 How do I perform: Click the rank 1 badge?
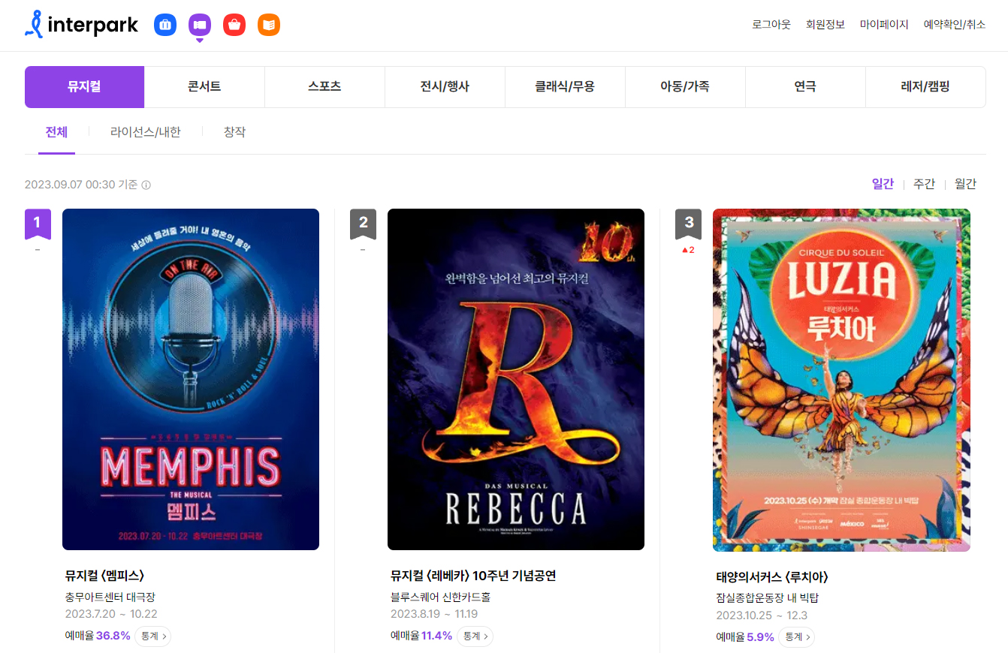38,224
